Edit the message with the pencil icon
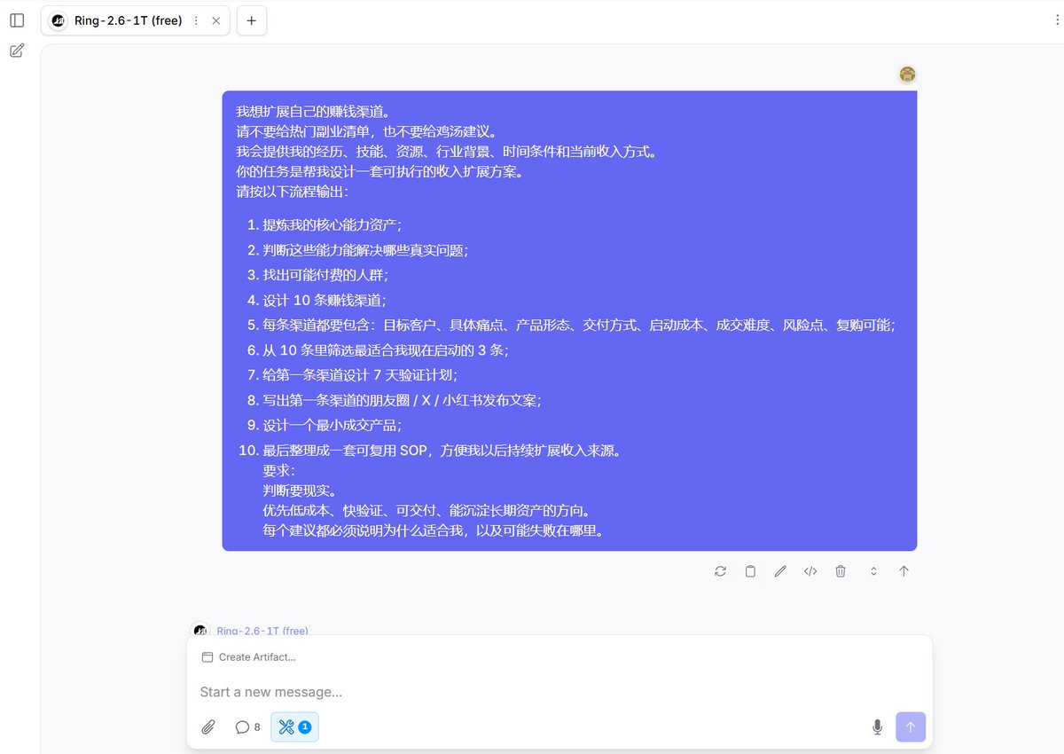Image resolution: width=1064 pixels, height=754 pixels. [x=780, y=571]
